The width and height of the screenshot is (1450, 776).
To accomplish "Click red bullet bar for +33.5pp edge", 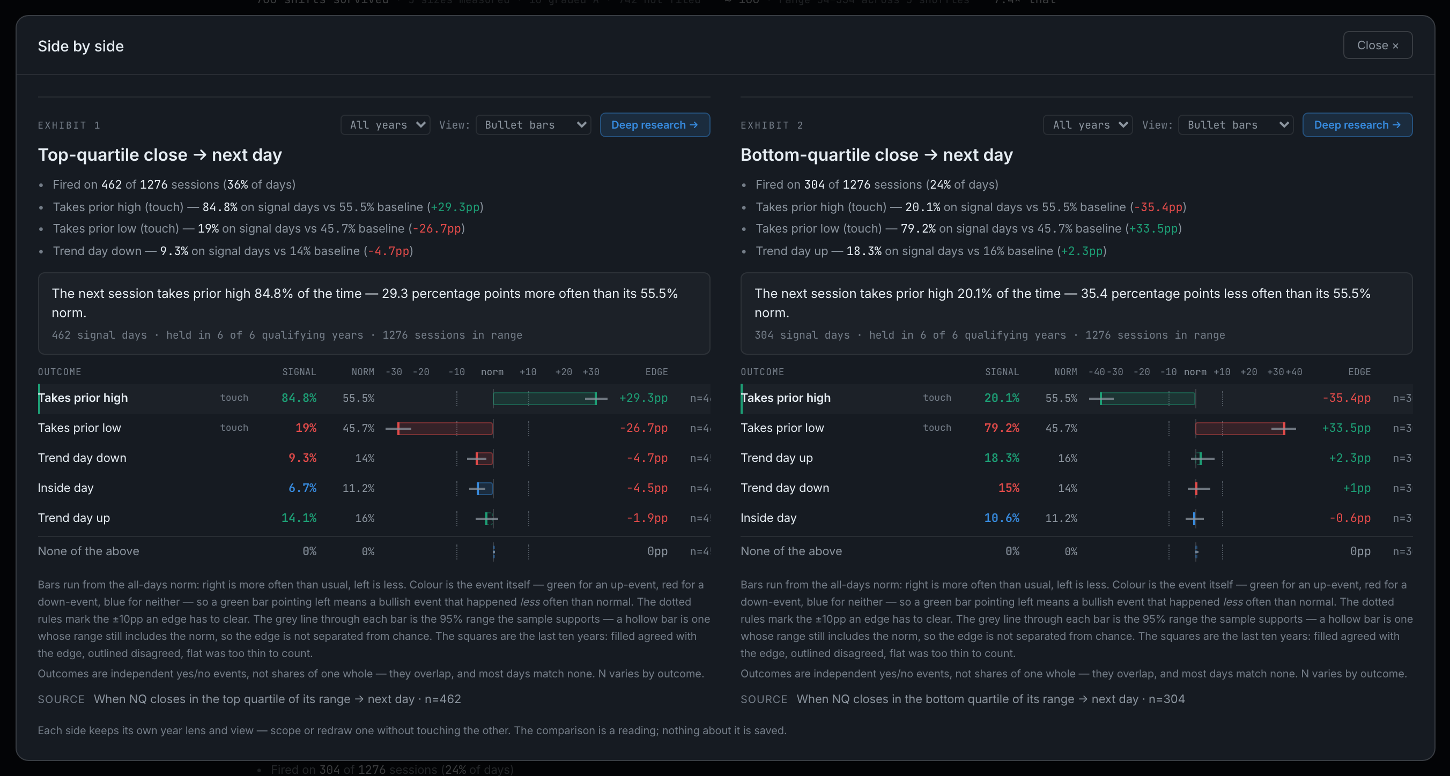I will click(x=1240, y=429).
